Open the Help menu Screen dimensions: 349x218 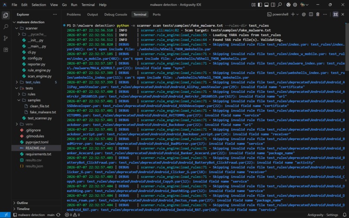click(x=103, y=5)
